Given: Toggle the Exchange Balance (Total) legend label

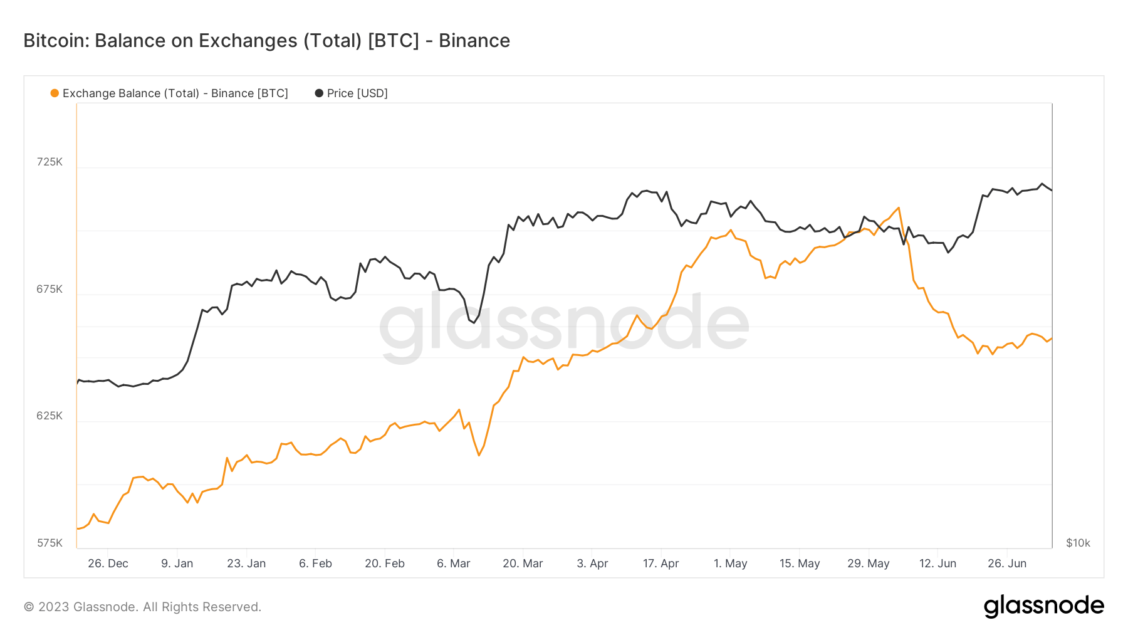Looking at the screenshot, I should (x=175, y=93).
